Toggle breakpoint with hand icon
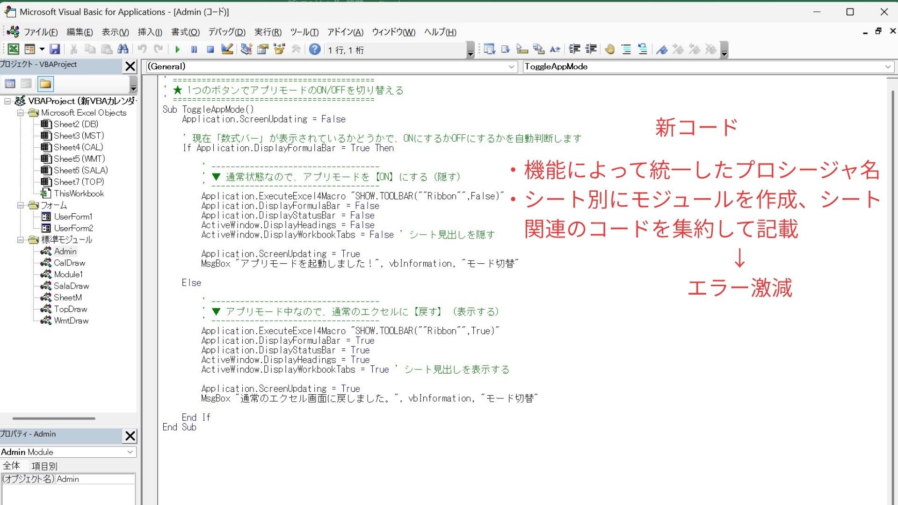The image size is (898, 505). (609, 49)
